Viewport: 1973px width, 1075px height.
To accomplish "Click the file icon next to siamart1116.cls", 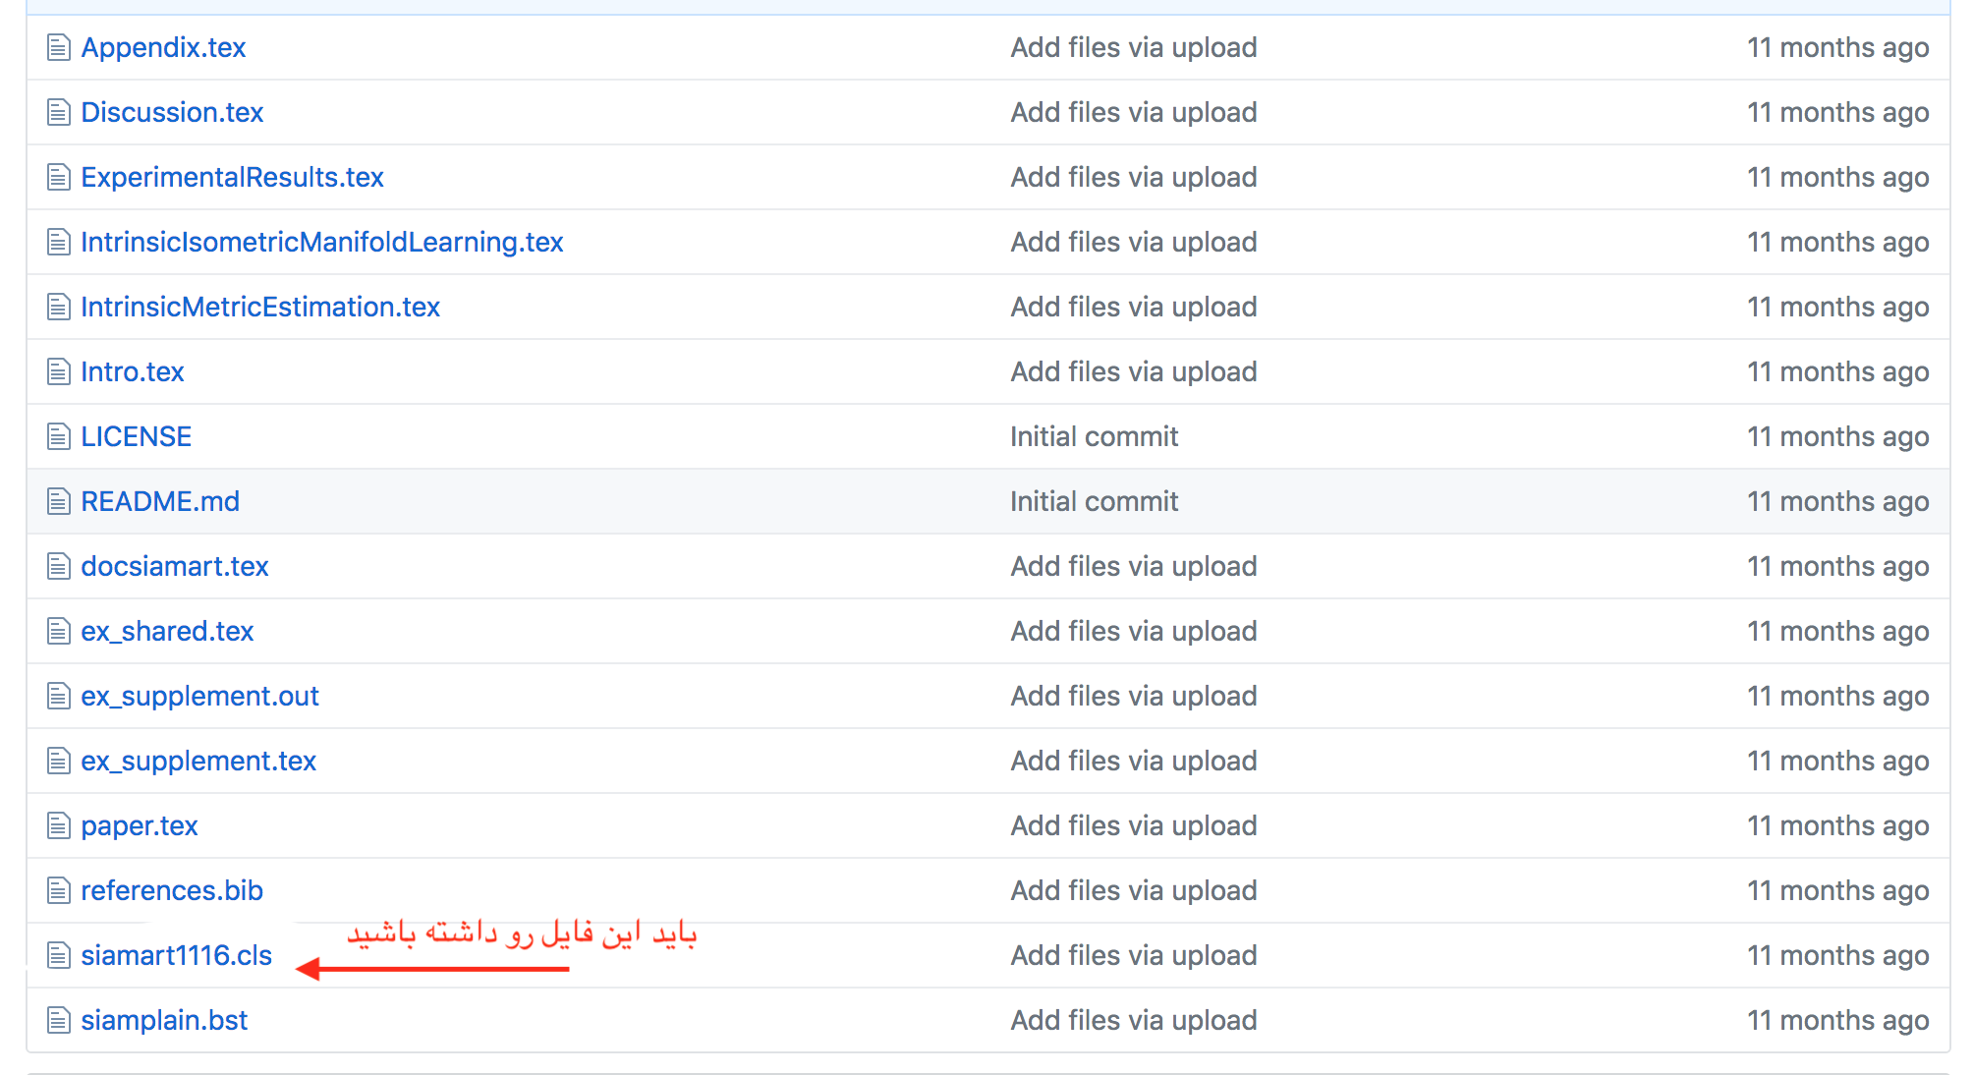I will (x=59, y=955).
